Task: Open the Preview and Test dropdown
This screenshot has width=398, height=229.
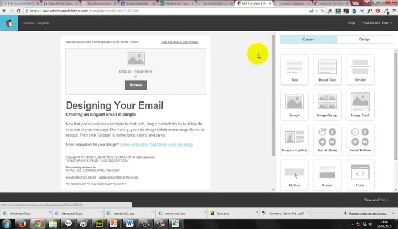Action: point(376,23)
